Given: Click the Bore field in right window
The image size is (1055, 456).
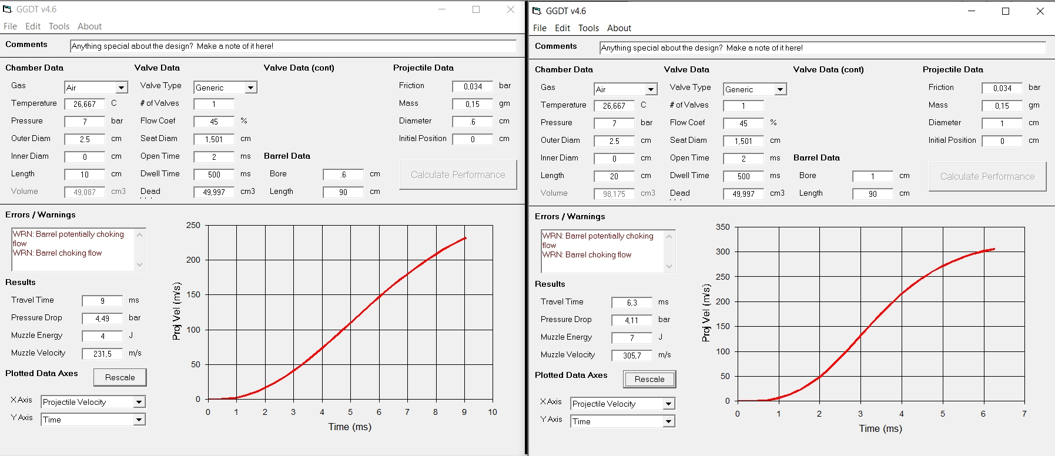Looking at the screenshot, I should [872, 176].
